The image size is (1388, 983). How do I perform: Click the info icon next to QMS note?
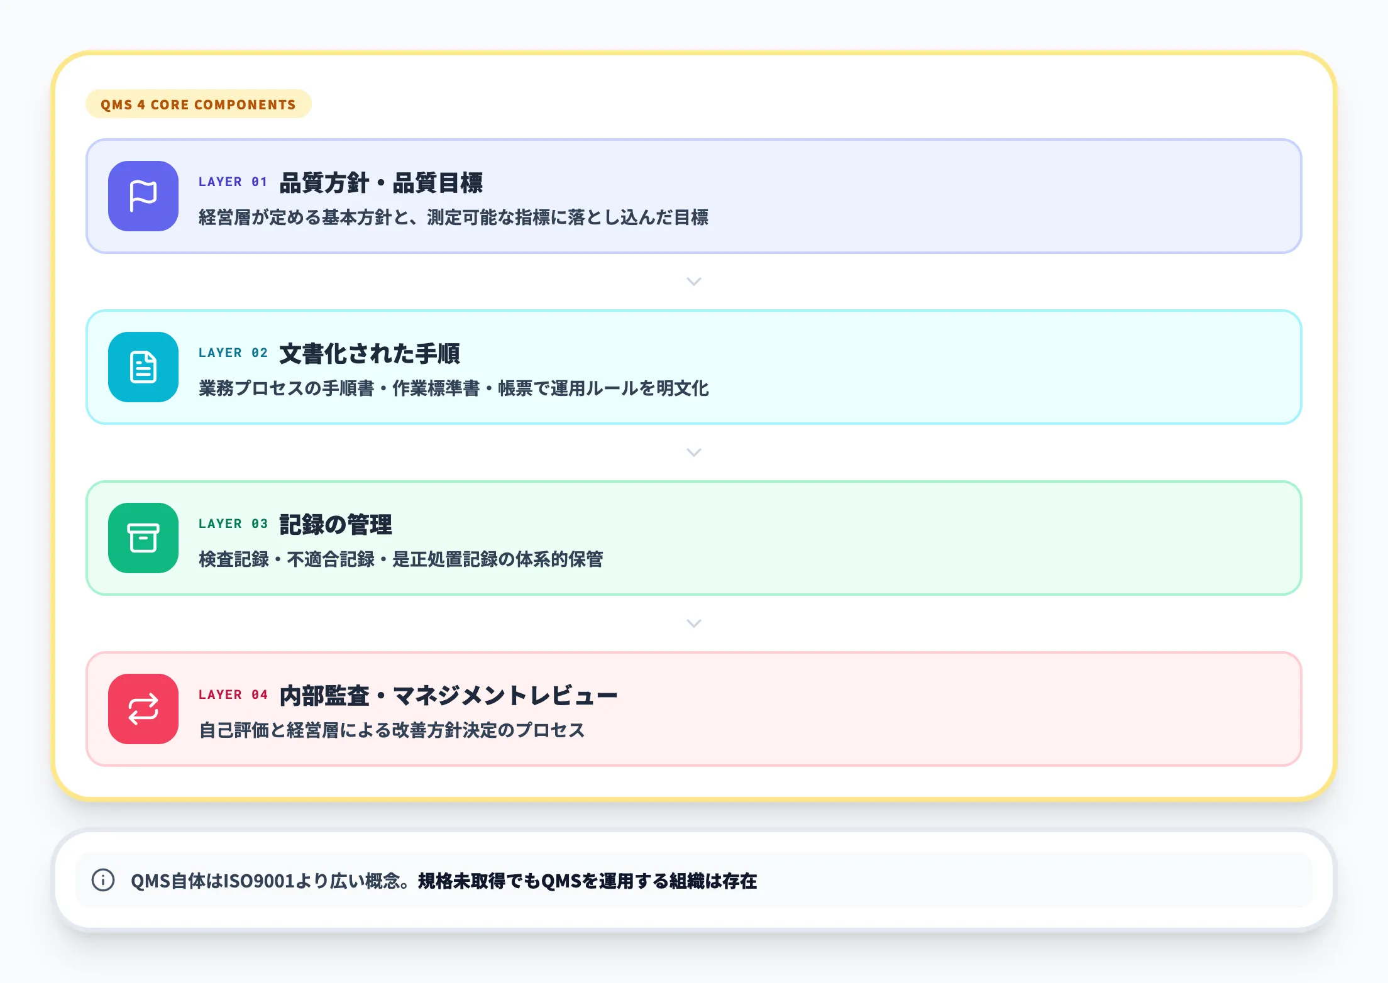point(102,881)
